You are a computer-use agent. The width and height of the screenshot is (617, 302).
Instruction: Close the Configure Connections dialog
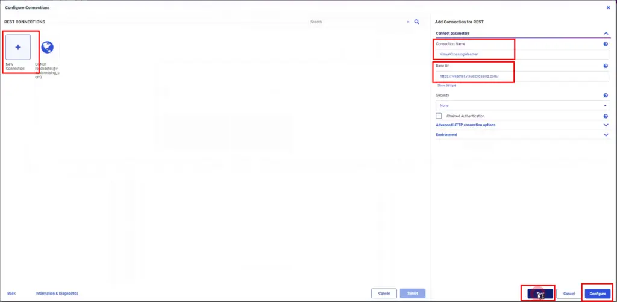[x=608, y=7]
